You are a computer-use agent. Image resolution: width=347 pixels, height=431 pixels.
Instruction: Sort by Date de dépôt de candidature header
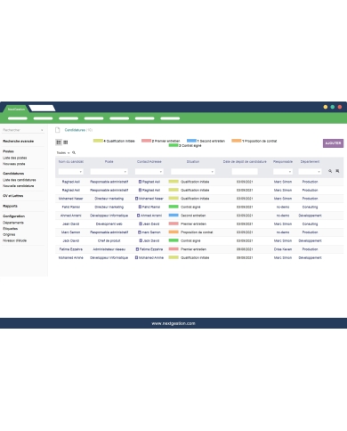tap(245, 162)
